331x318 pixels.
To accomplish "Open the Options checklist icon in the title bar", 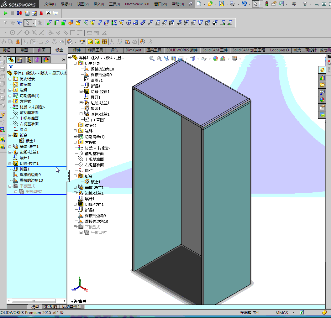I will tap(281, 4).
